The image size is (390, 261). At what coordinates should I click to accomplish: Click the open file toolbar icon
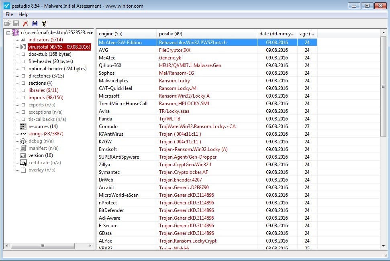(8, 23)
